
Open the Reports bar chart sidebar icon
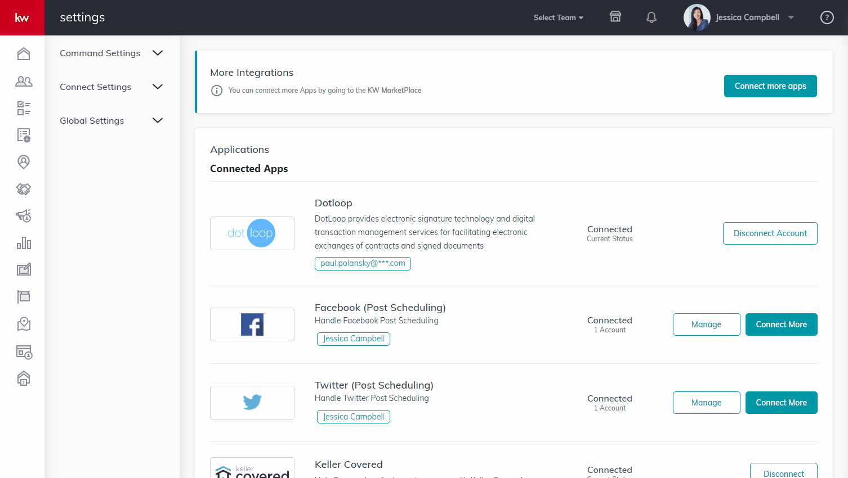pyautogui.click(x=24, y=243)
